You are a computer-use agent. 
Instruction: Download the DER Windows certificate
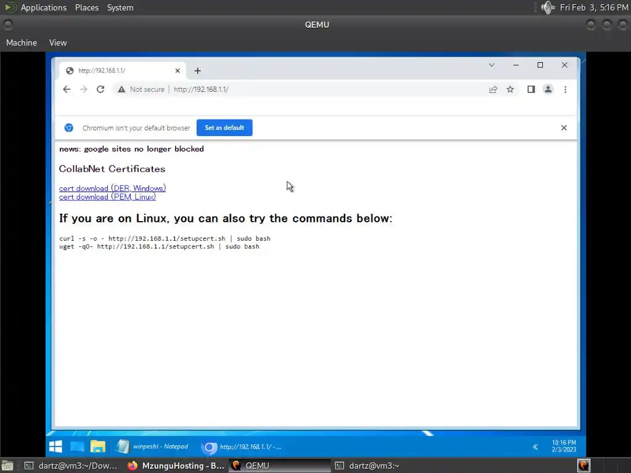112,188
